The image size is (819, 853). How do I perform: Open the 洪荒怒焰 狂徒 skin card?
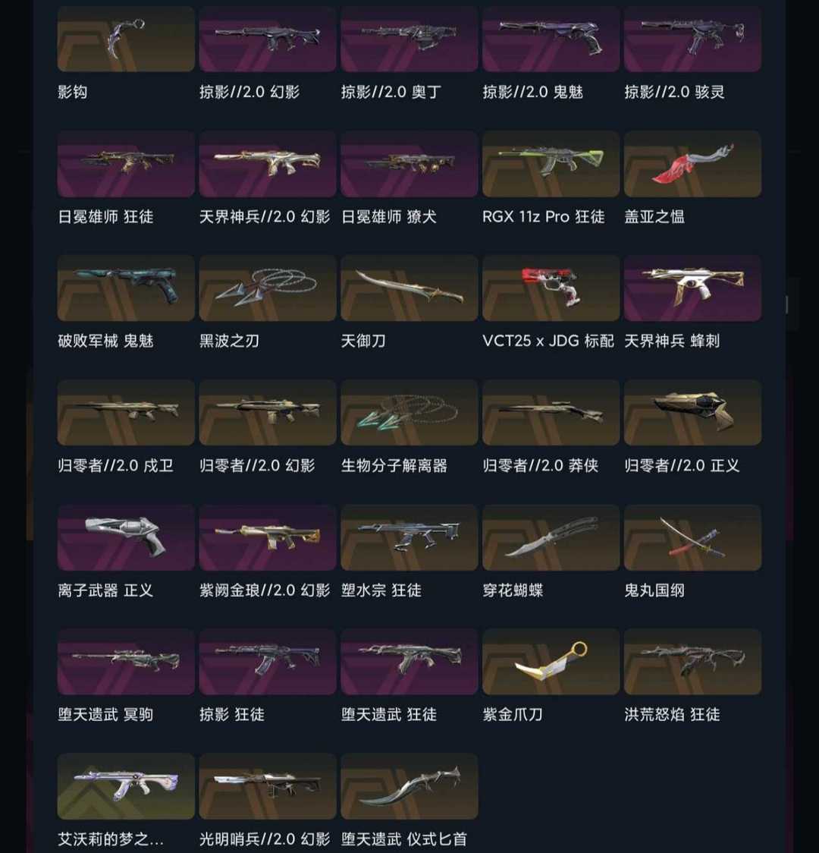click(692, 662)
